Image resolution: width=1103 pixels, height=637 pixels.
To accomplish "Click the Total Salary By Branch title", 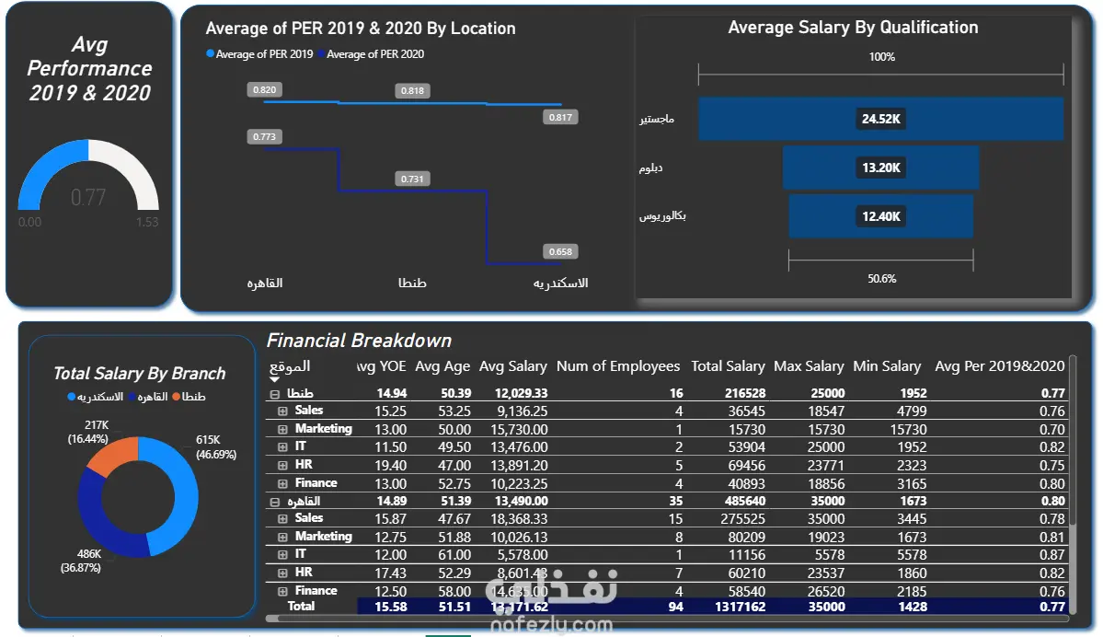I will [x=139, y=374].
